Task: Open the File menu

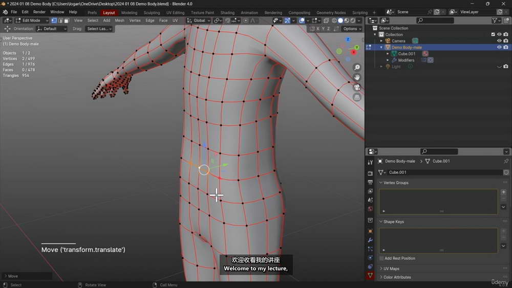Action: 14,12
